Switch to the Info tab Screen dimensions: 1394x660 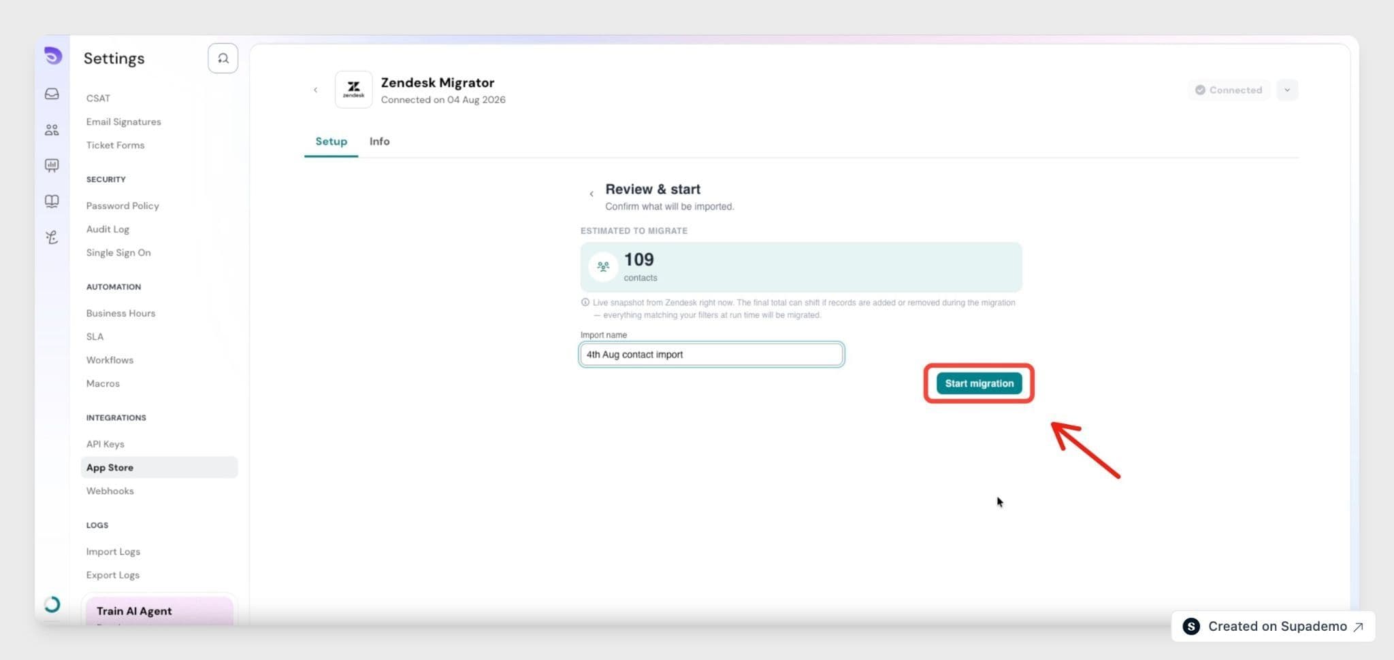point(380,141)
